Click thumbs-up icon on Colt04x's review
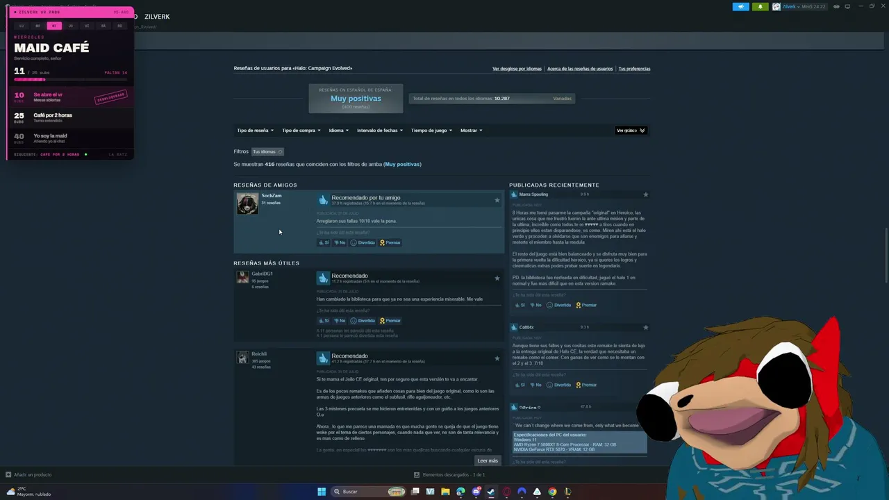 (515, 328)
